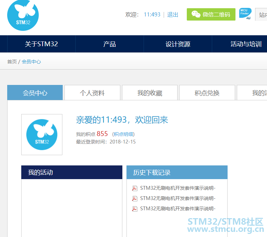Open the 设计资源 navigation menu
This screenshot has width=267, height=237.
[x=178, y=44]
